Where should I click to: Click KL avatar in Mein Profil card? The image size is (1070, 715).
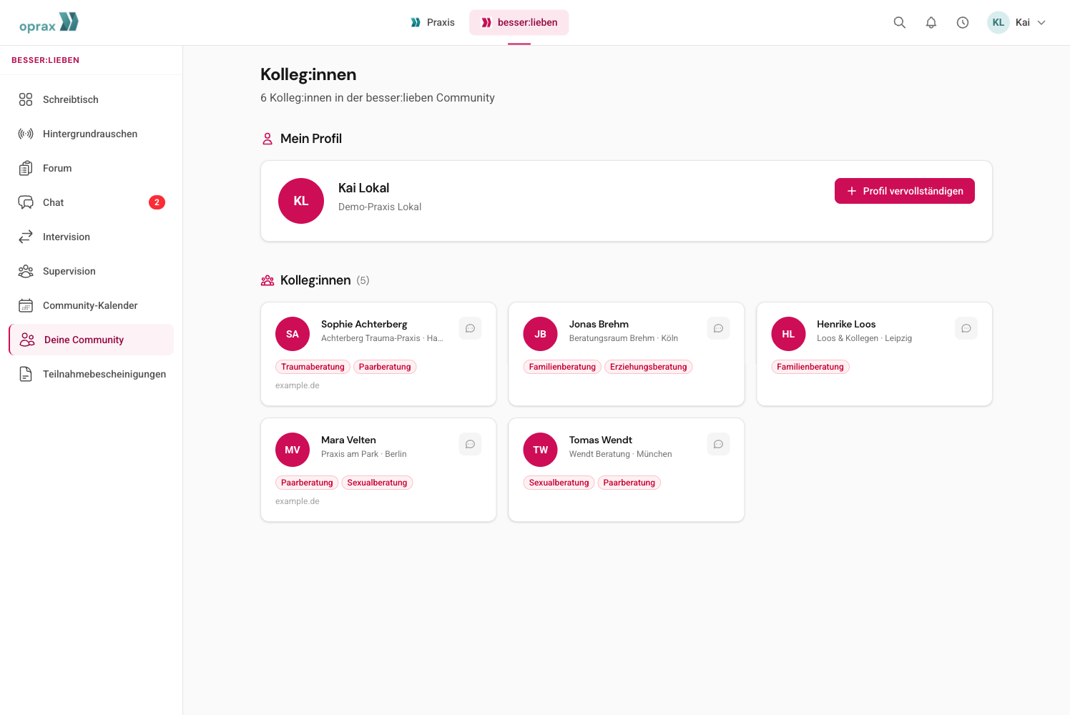301,201
